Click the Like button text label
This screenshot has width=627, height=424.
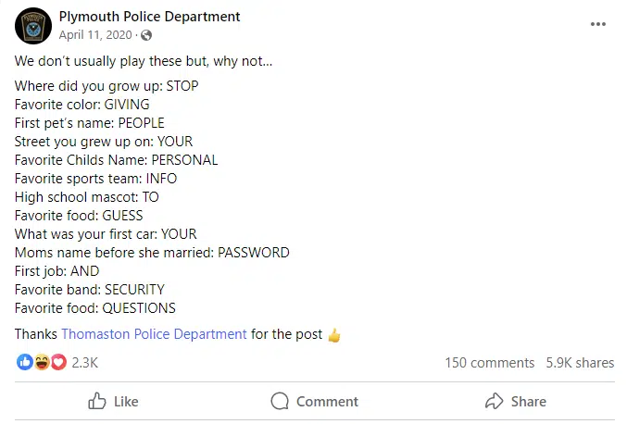coord(126,402)
